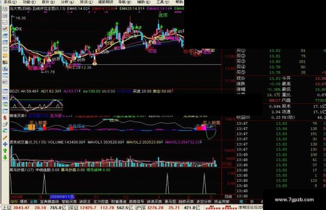
Task: Click the VOLUME:143400.00 label
Action: click(x=66, y=142)
